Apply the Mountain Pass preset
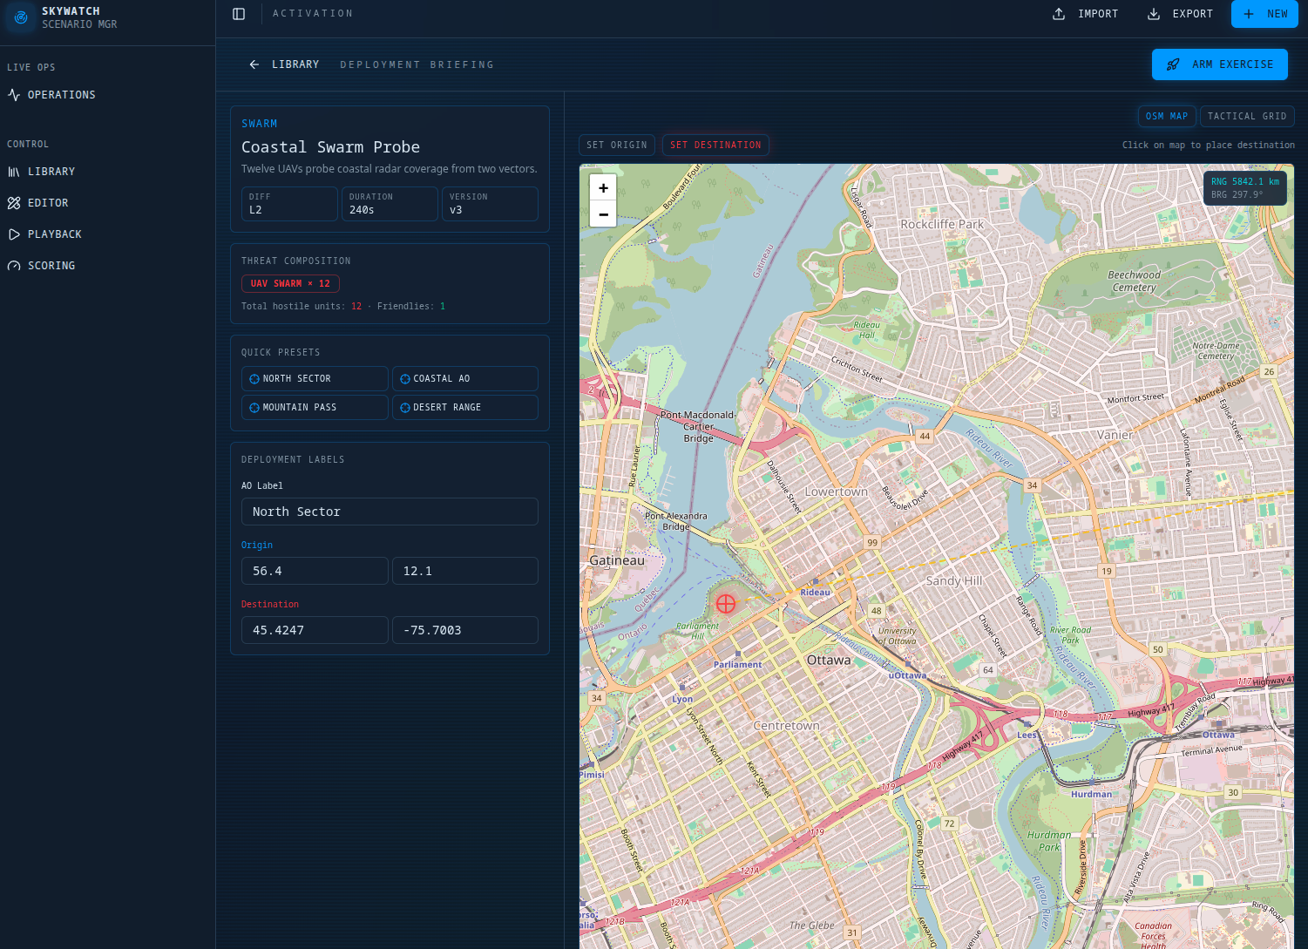1308x949 pixels. [315, 408]
